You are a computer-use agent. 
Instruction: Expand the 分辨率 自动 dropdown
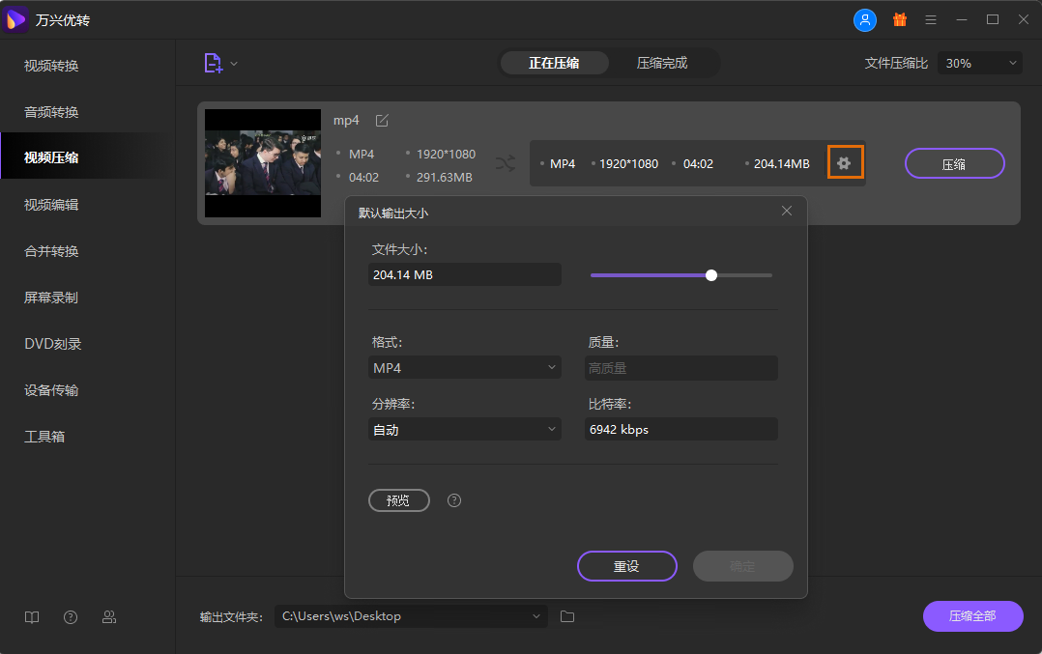(x=464, y=430)
